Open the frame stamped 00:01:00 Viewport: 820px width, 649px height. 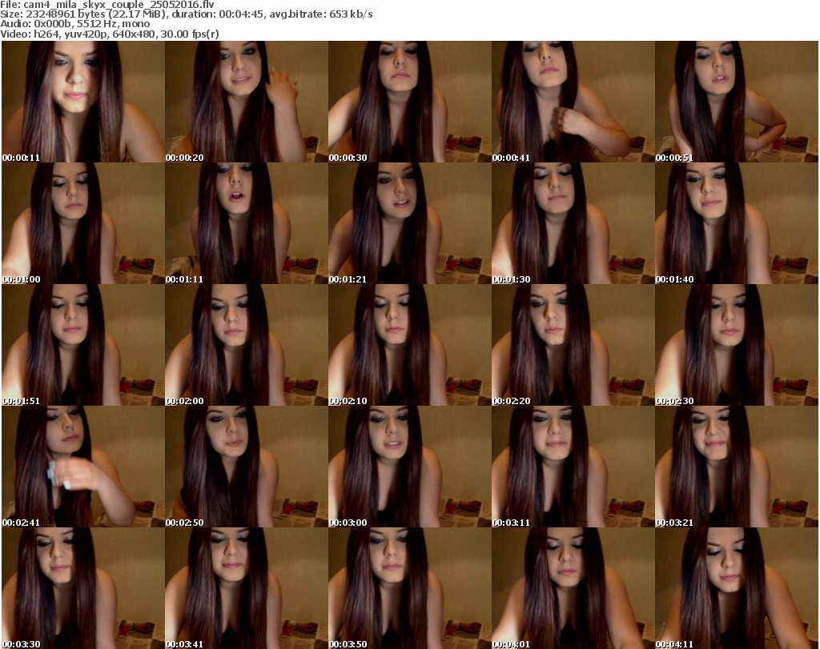pyautogui.click(x=83, y=223)
